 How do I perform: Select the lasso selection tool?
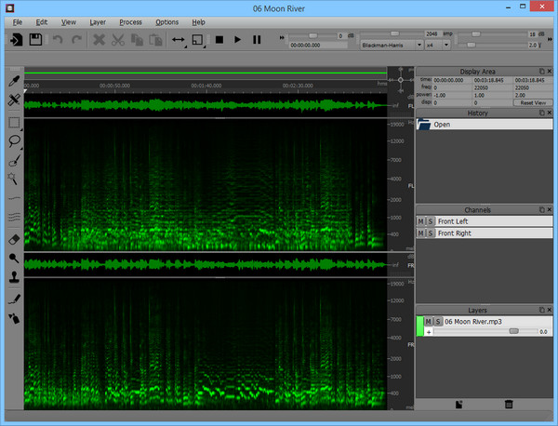[14, 140]
